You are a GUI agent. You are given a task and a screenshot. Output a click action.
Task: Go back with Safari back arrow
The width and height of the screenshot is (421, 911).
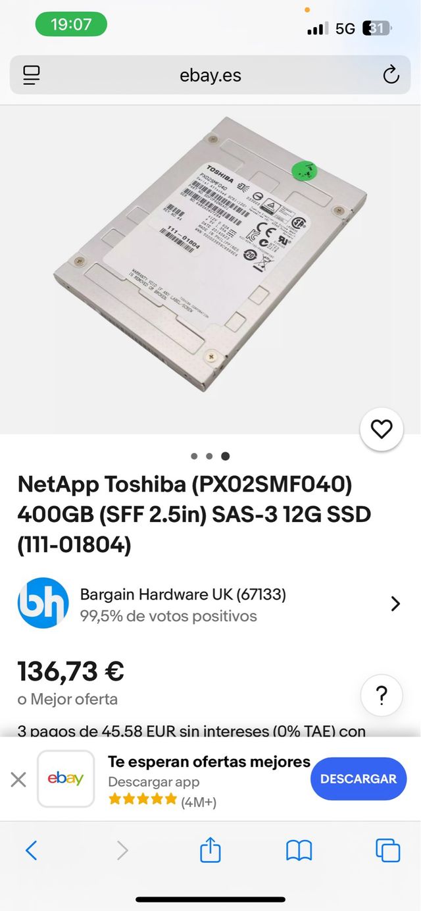(x=31, y=850)
